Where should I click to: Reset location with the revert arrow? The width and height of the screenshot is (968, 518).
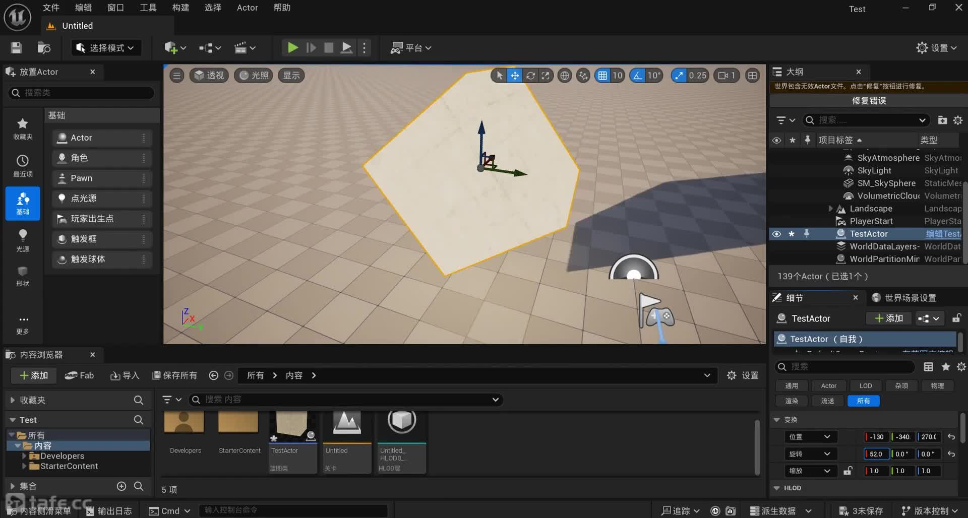(951, 437)
